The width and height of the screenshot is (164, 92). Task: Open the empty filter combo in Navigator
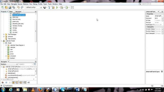(x=26, y=64)
